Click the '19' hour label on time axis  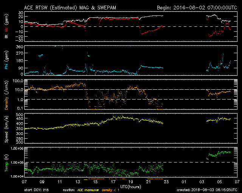tap(131, 182)
